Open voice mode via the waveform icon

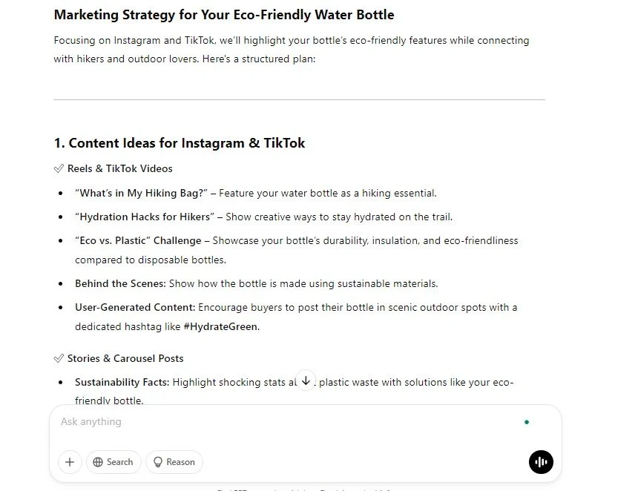(541, 462)
